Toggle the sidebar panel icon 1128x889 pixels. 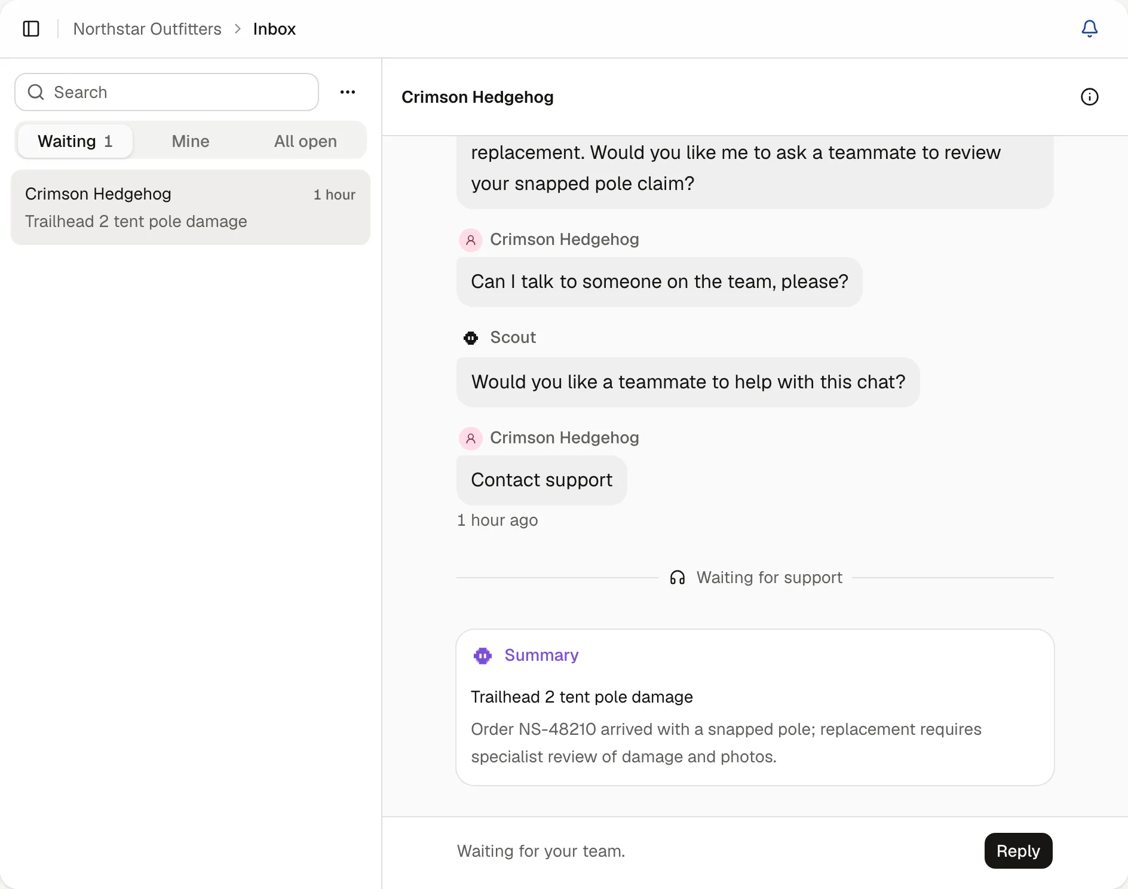[31, 29]
